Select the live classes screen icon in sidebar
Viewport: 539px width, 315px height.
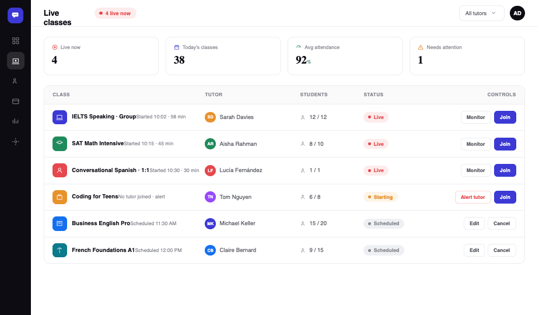click(x=16, y=61)
